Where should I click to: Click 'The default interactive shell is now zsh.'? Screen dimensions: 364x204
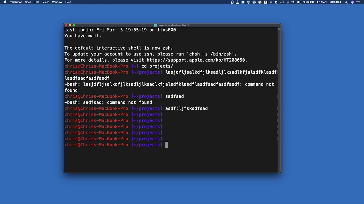point(119,48)
